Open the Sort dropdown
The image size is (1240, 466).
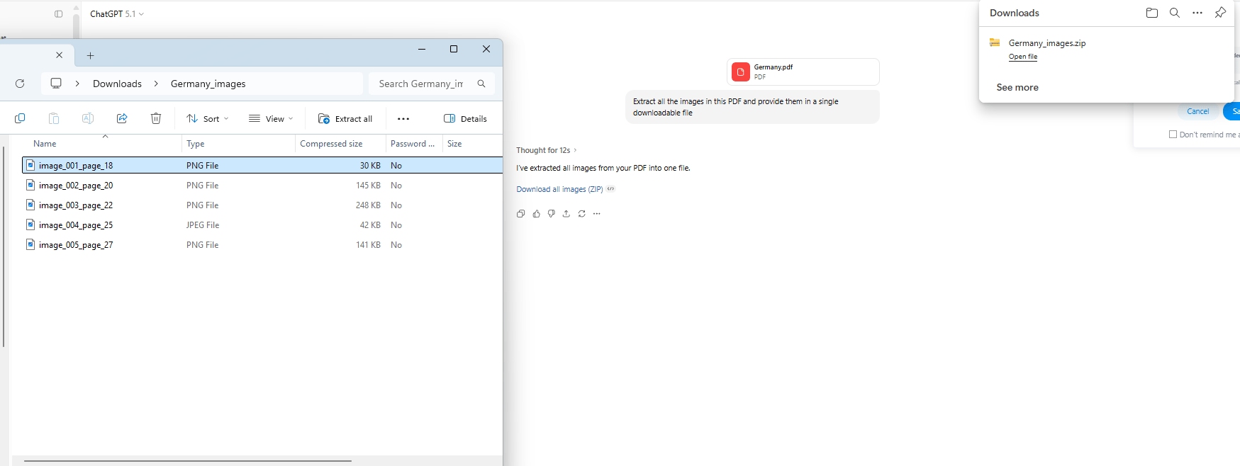[x=208, y=119]
